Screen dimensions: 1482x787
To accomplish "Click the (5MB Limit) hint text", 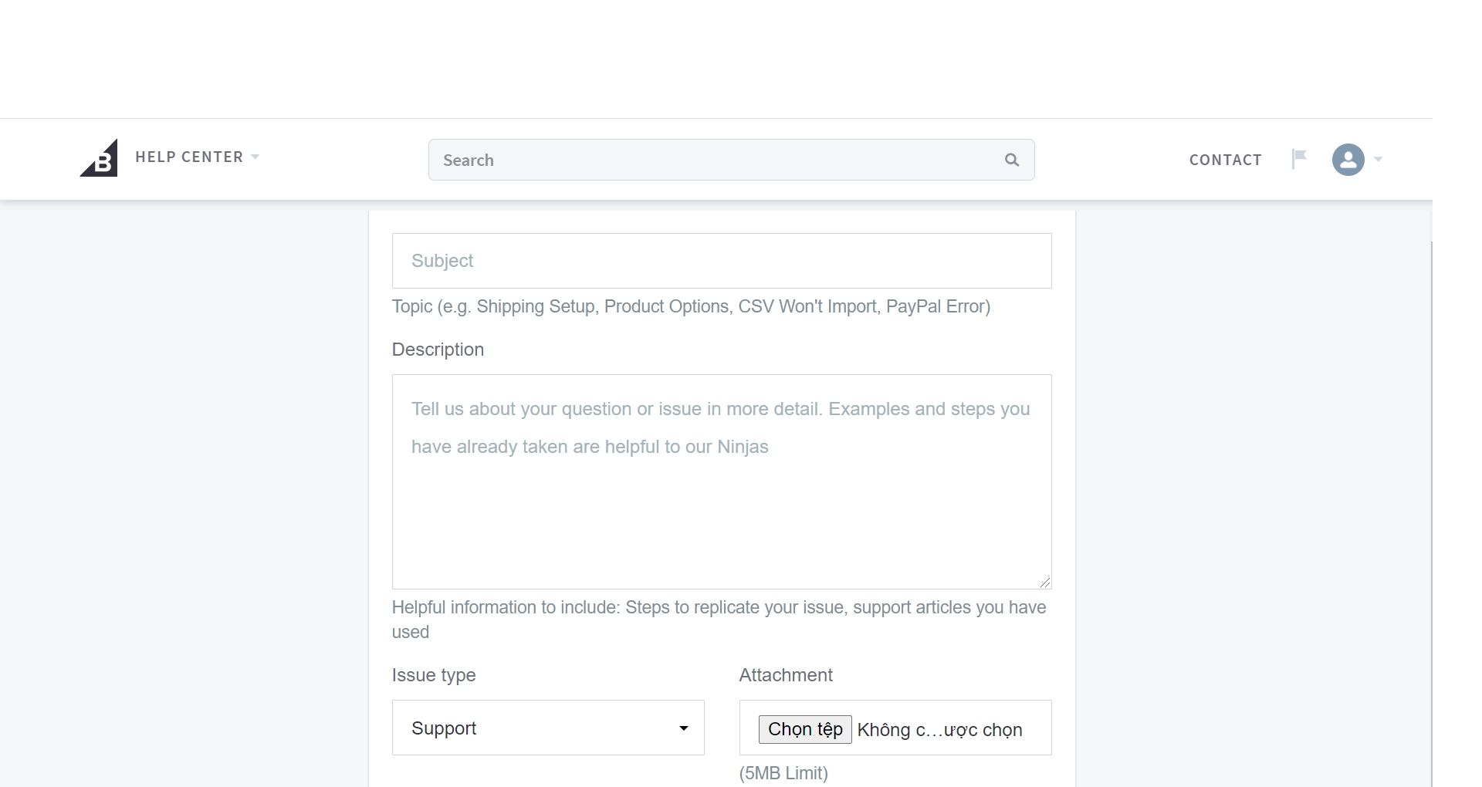I will 783,773.
